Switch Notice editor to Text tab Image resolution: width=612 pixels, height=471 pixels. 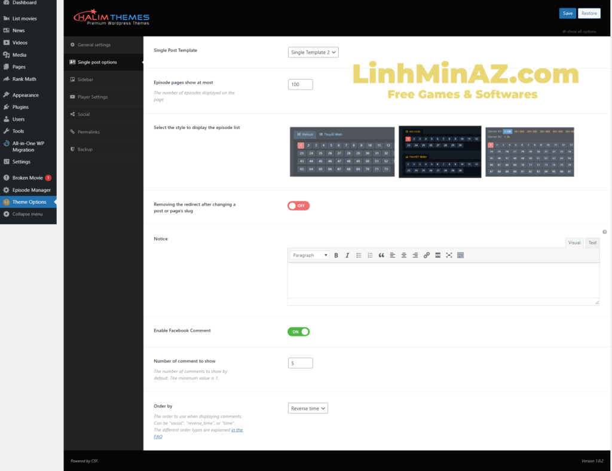tap(592, 243)
